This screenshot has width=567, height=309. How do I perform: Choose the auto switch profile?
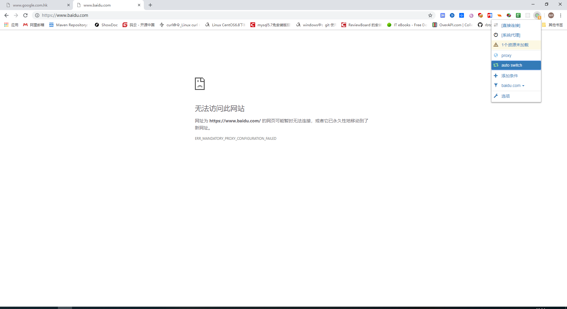tap(516, 65)
